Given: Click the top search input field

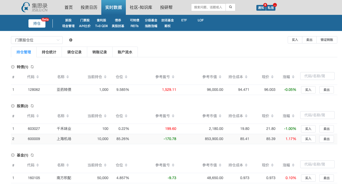Looking at the screenshot, I should click(x=208, y=7).
